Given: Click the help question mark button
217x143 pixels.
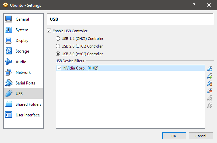Looking at the screenshot, I should (x=194, y=5).
